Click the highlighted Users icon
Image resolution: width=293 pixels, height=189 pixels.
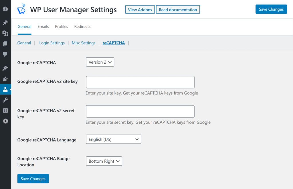(5, 89)
